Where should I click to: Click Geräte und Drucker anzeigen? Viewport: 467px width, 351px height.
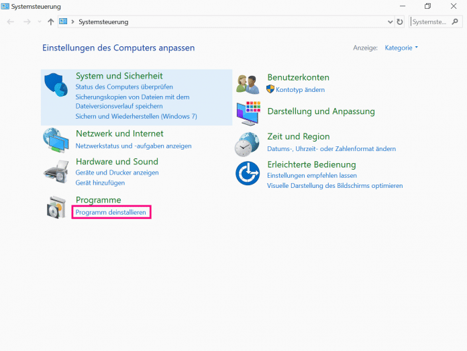pyautogui.click(x=117, y=172)
